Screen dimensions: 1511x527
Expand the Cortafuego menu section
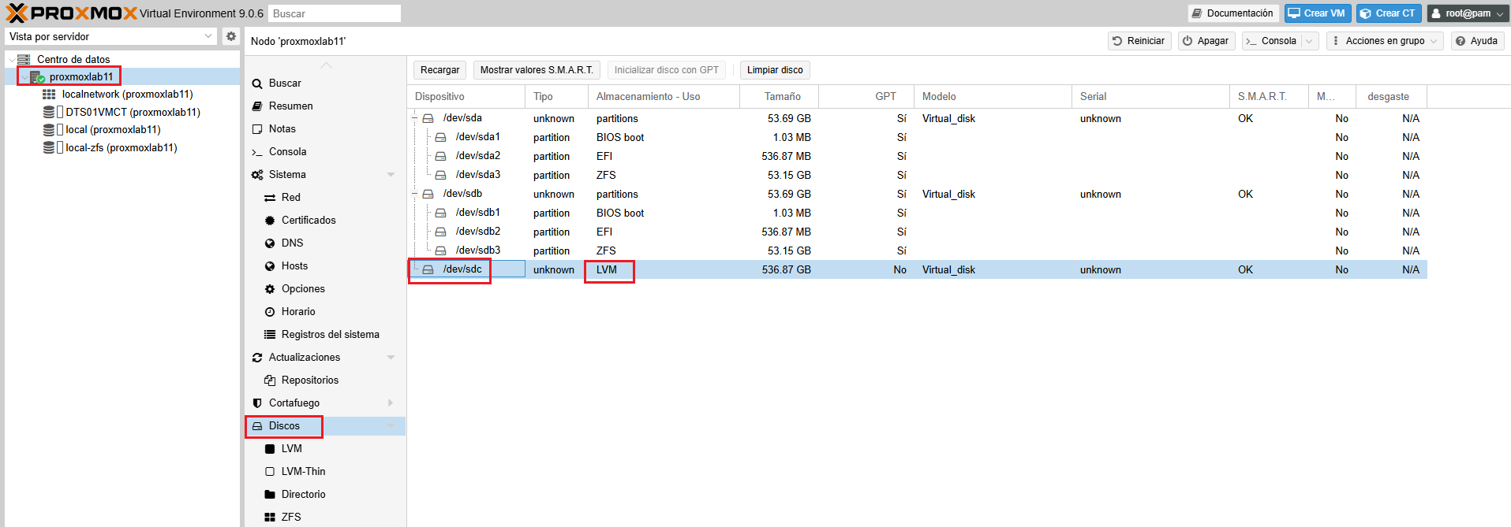click(391, 403)
